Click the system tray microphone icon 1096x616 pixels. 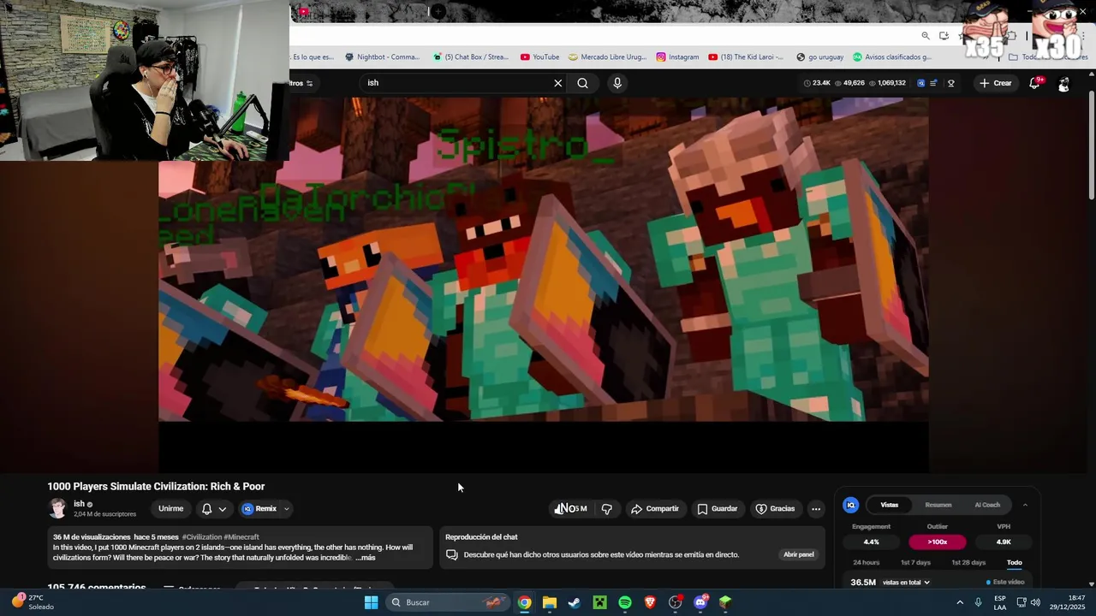tap(978, 602)
